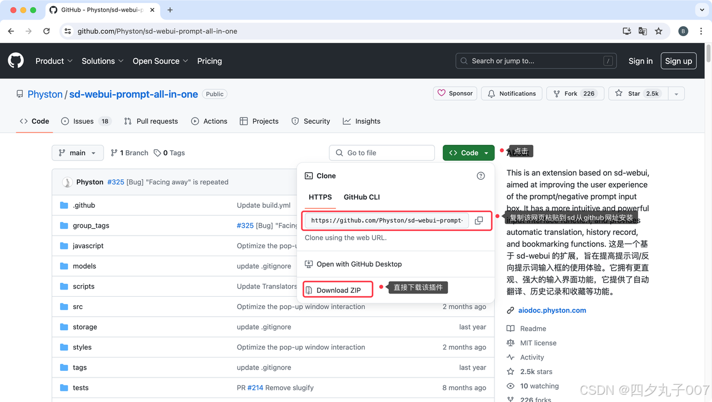
Task: Switch to the Pull requests tab
Action: [151, 121]
